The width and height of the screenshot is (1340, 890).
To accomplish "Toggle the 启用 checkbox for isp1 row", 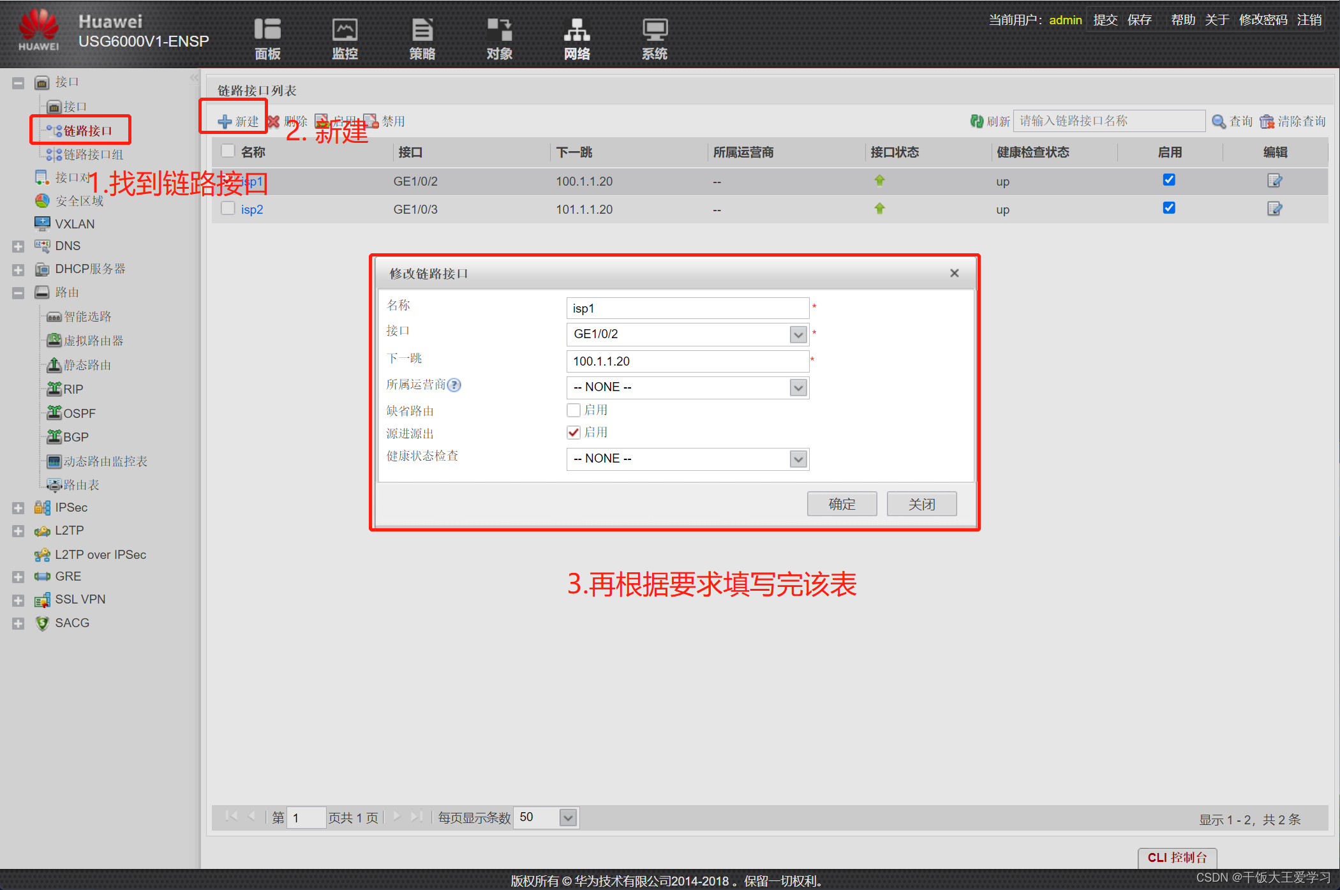I will pyautogui.click(x=1169, y=180).
